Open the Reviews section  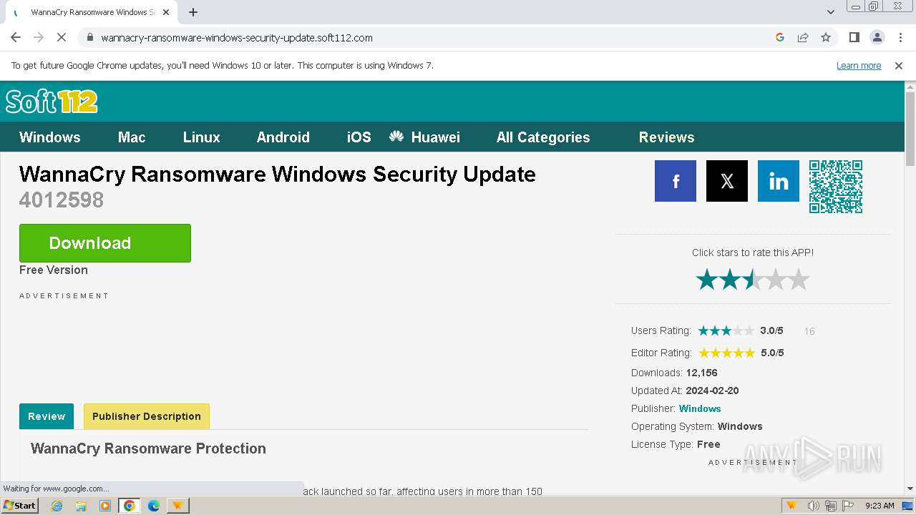click(x=666, y=137)
